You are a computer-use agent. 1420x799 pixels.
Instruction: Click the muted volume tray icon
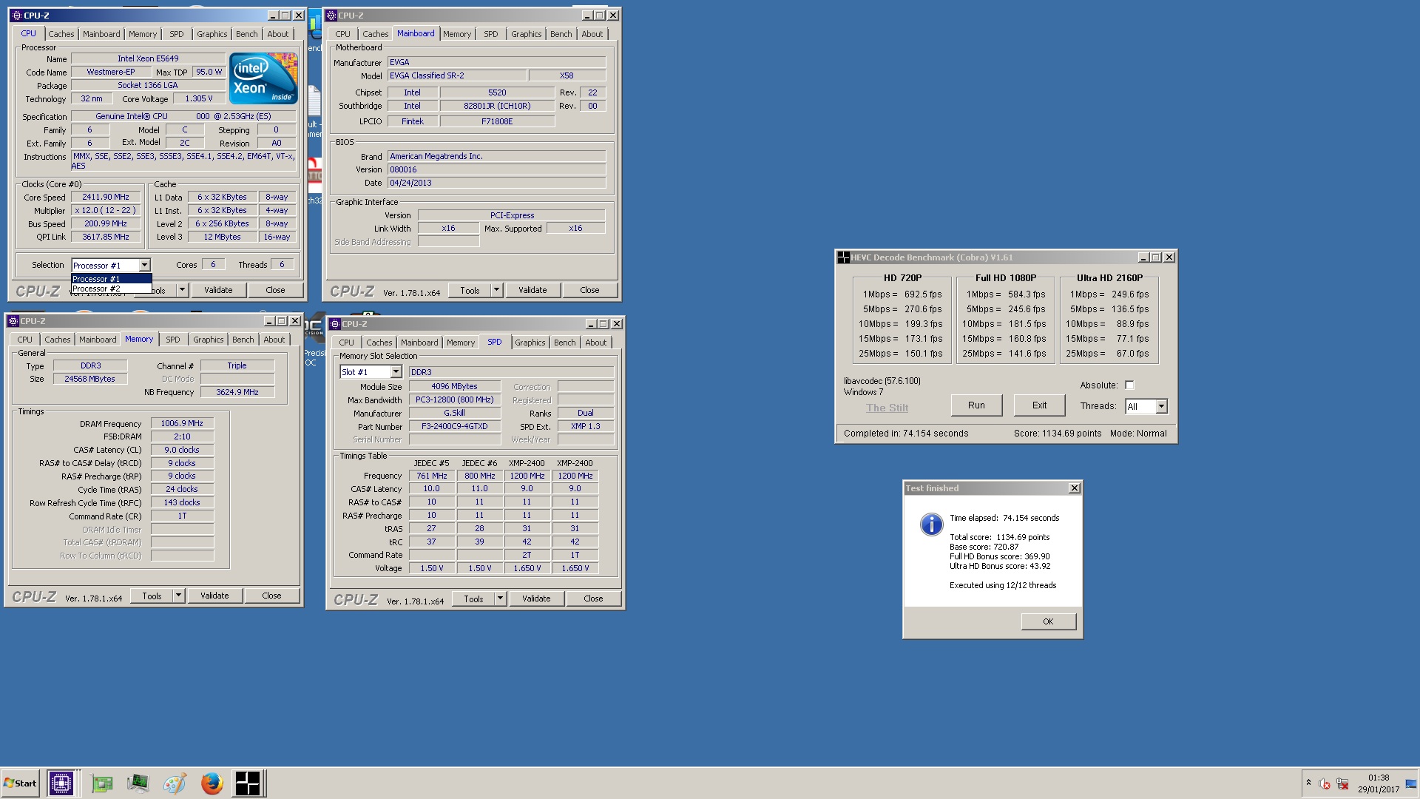click(1325, 783)
